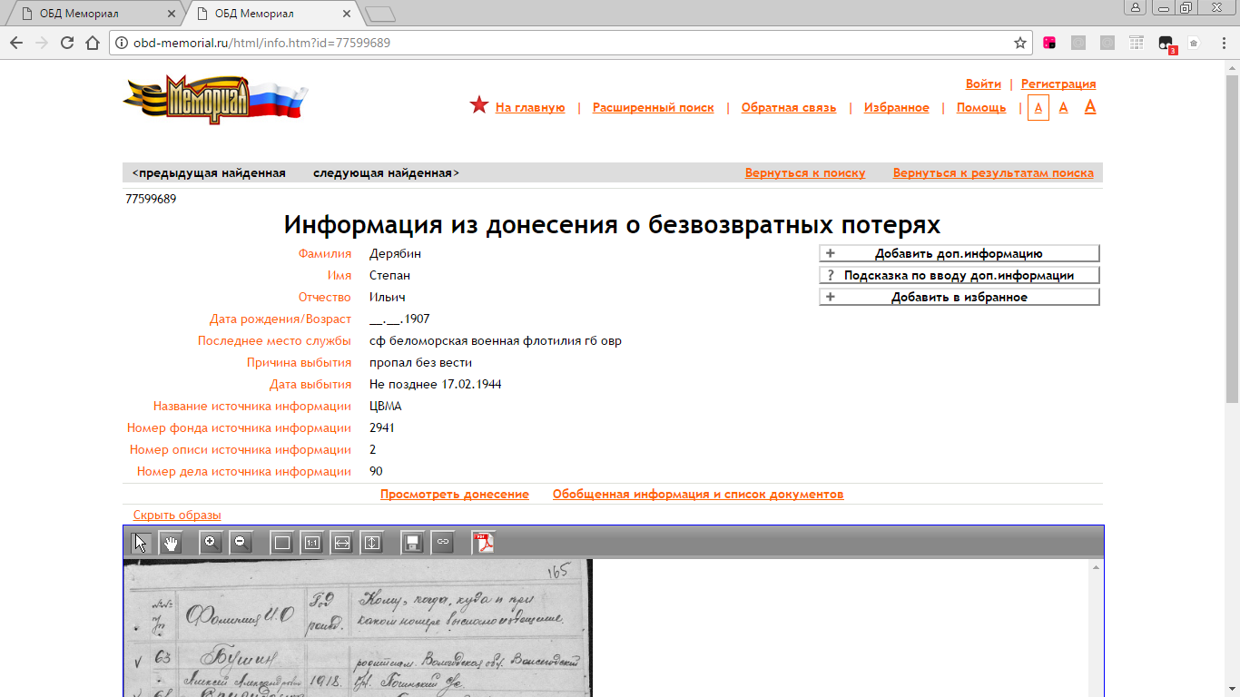
Task: Click the scanned document image
Action: tap(358, 628)
